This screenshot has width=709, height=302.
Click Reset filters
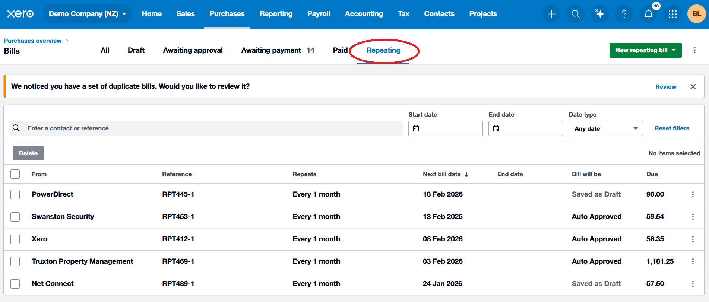coord(672,128)
